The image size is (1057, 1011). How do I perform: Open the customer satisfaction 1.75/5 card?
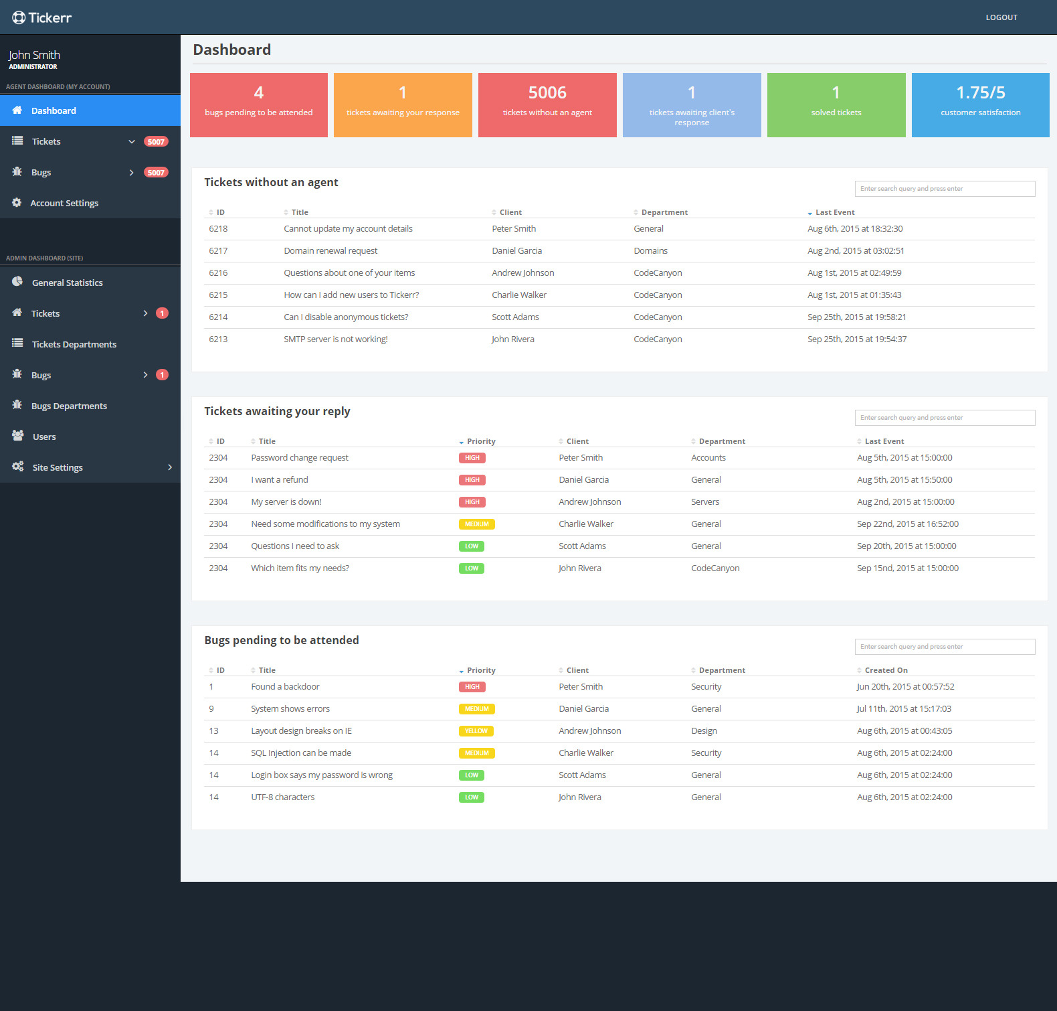(x=981, y=105)
